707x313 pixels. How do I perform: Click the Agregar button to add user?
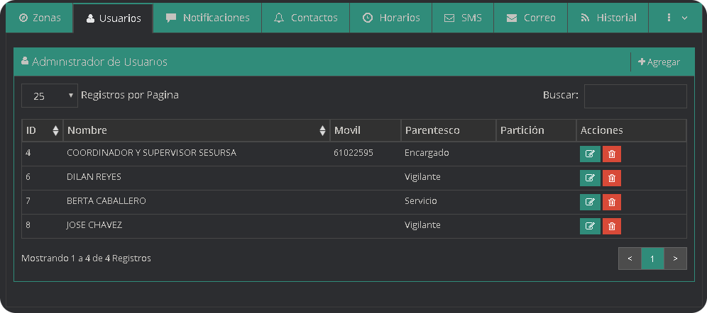(x=659, y=62)
